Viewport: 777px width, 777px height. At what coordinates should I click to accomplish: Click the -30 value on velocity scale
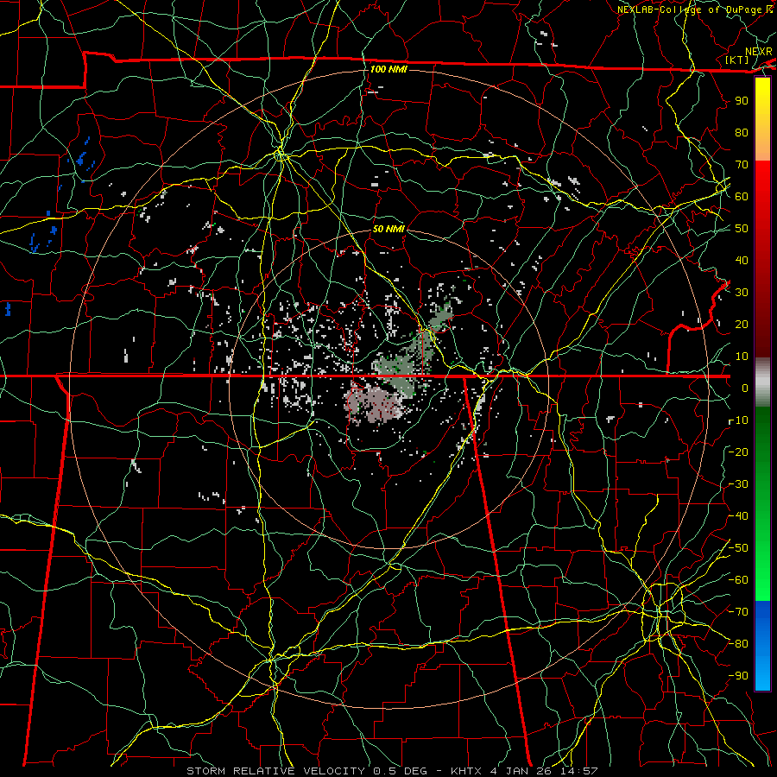coord(738,483)
